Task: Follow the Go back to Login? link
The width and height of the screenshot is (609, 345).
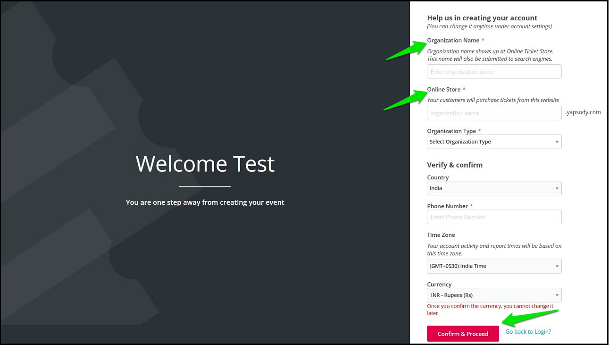Action: click(528, 332)
